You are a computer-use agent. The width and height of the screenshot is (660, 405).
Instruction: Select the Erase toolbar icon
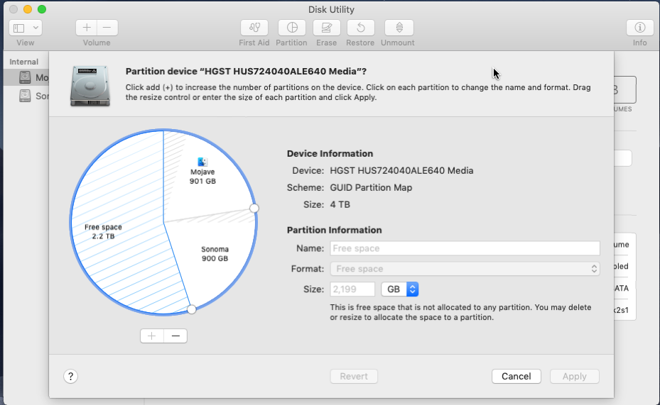[x=327, y=28]
